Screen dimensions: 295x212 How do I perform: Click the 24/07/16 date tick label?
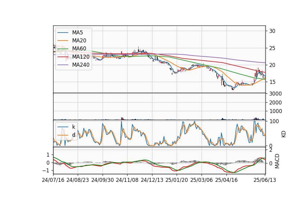coord(53,180)
